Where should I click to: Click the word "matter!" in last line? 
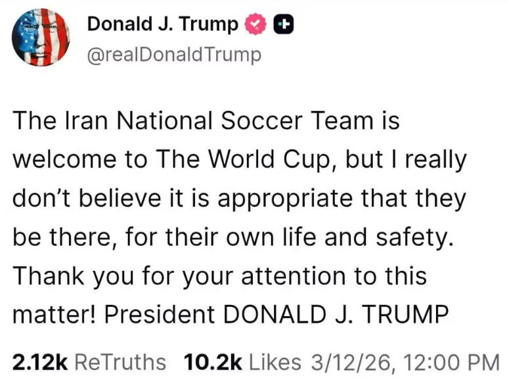point(55,314)
